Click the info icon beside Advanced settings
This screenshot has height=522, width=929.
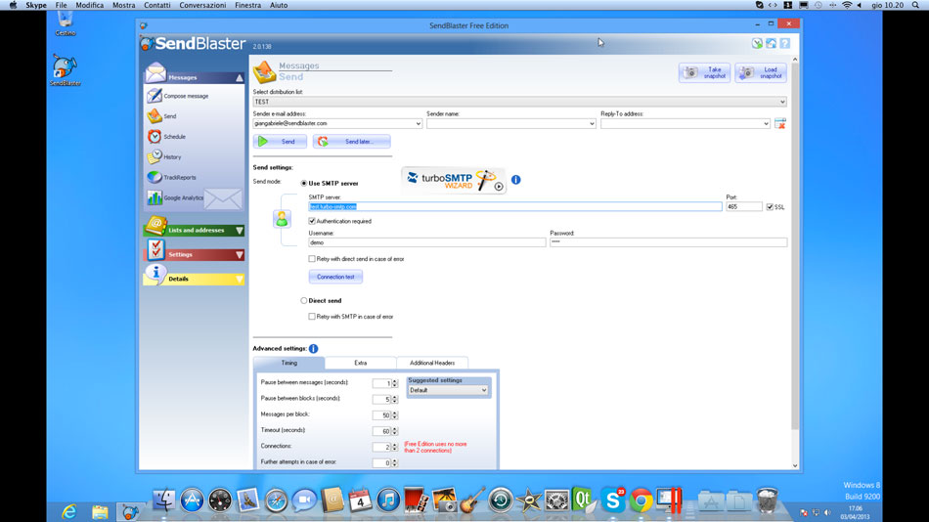click(314, 348)
